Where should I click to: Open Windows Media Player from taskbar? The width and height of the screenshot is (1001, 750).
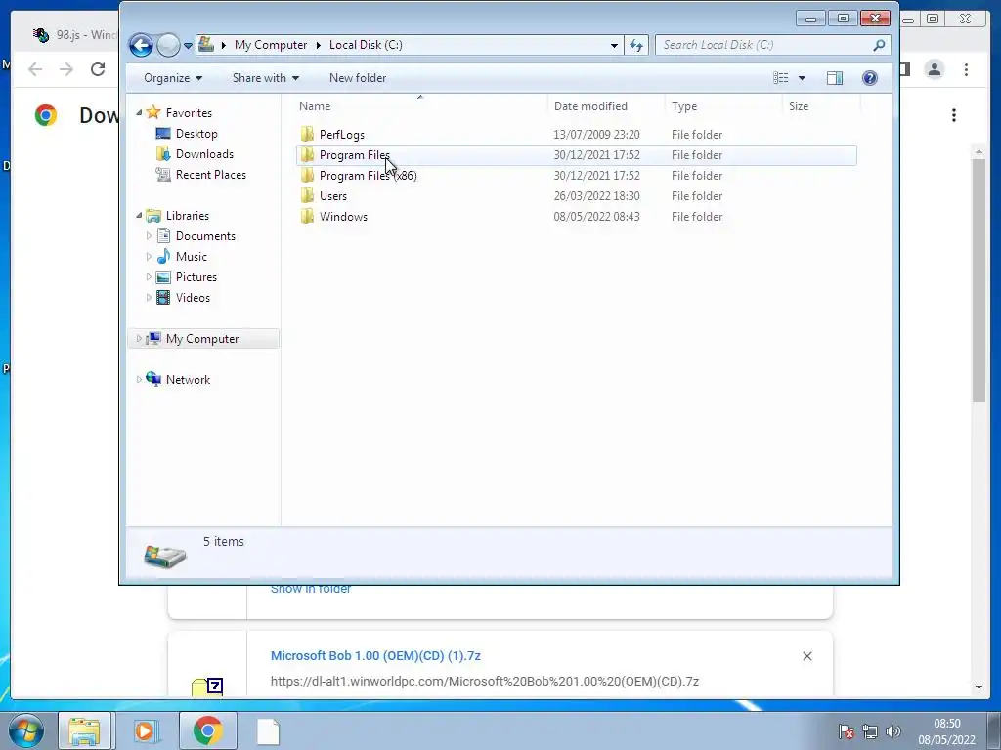(x=146, y=730)
